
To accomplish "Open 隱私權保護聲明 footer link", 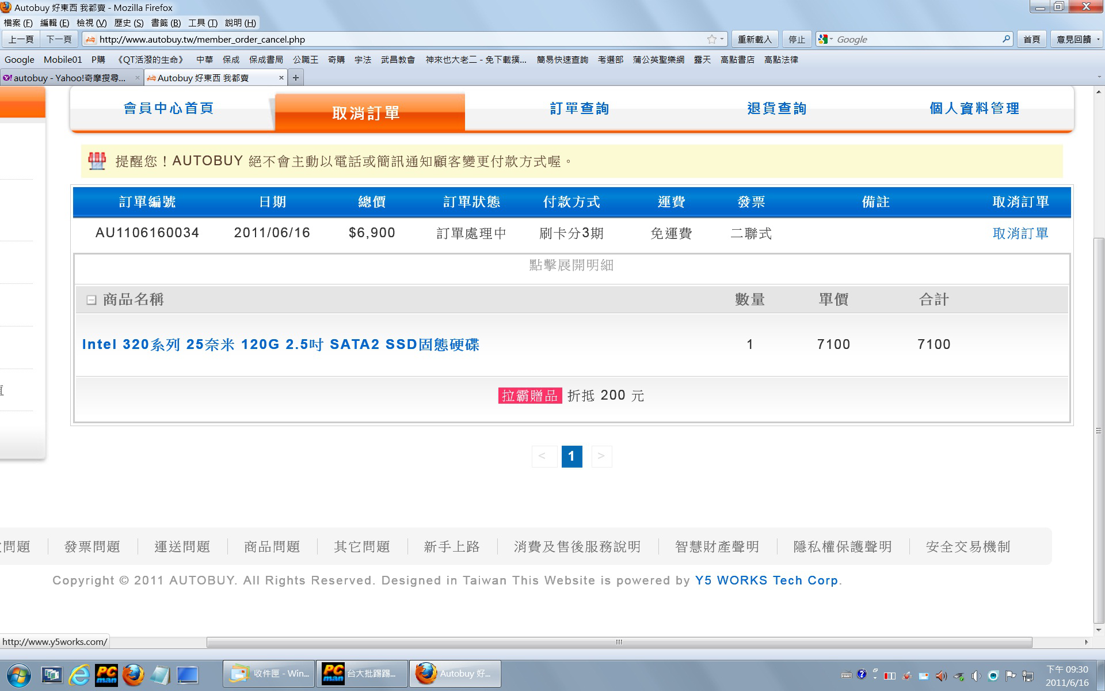I will 843,546.
